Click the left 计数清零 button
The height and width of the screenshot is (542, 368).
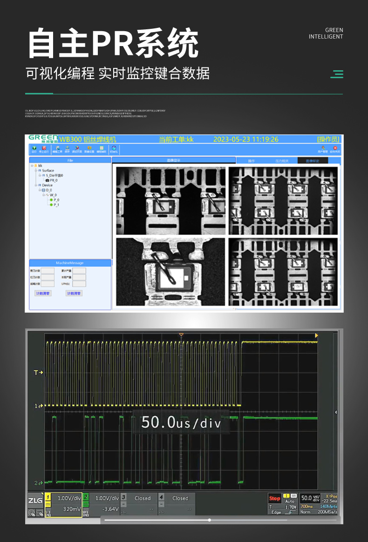43,294
